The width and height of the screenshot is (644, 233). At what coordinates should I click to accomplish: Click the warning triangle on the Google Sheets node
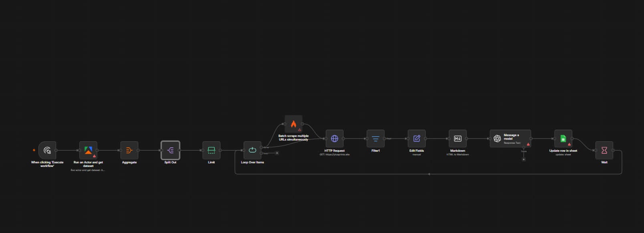point(569,144)
